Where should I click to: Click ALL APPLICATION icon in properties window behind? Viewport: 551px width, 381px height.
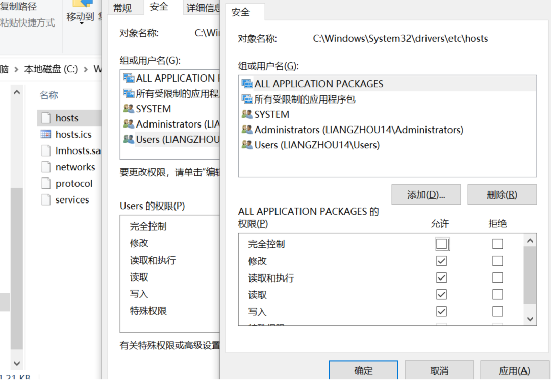(129, 78)
